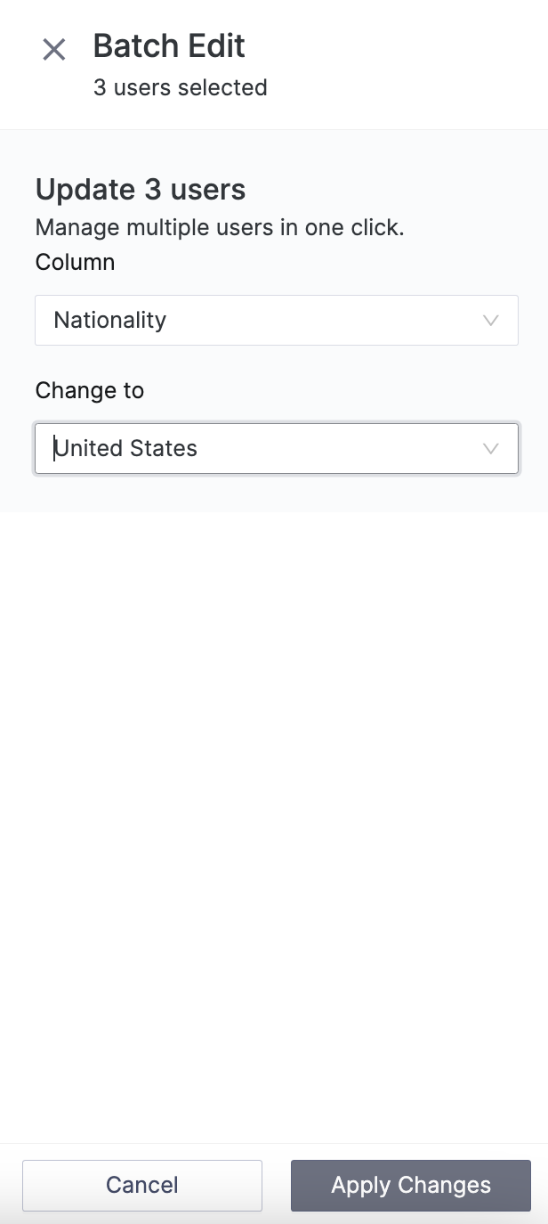Image resolution: width=548 pixels, height=1224 pixels.
Task: Place cursor in the Change to text box
Action: [222, 448]
